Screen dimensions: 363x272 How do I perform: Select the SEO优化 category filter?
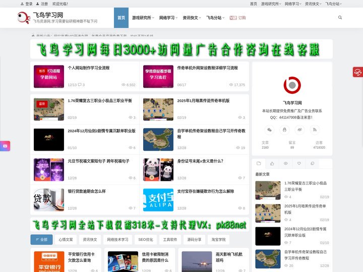[146, 240]
